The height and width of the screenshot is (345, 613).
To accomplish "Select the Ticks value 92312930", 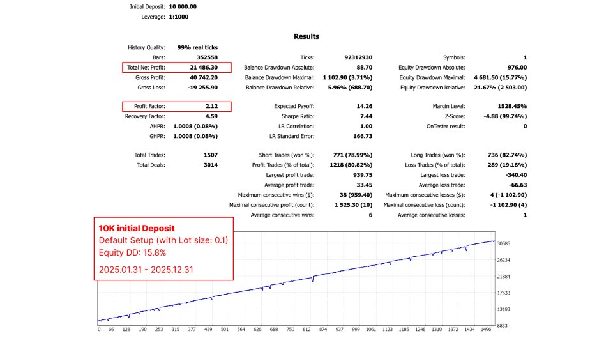I will tap(358, 57).
